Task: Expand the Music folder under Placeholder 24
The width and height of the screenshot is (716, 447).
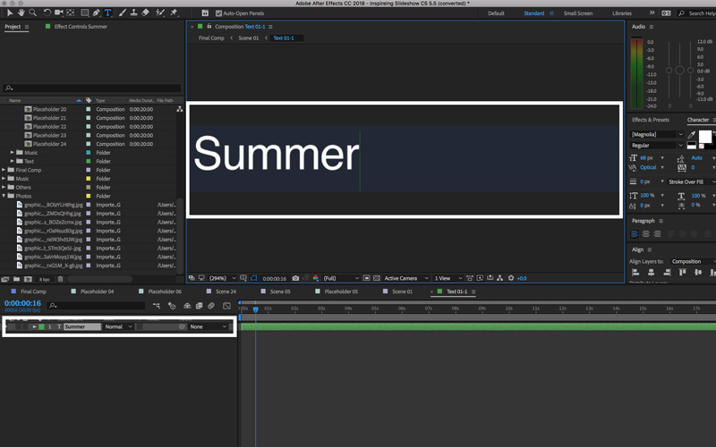Action: point(13,153)
